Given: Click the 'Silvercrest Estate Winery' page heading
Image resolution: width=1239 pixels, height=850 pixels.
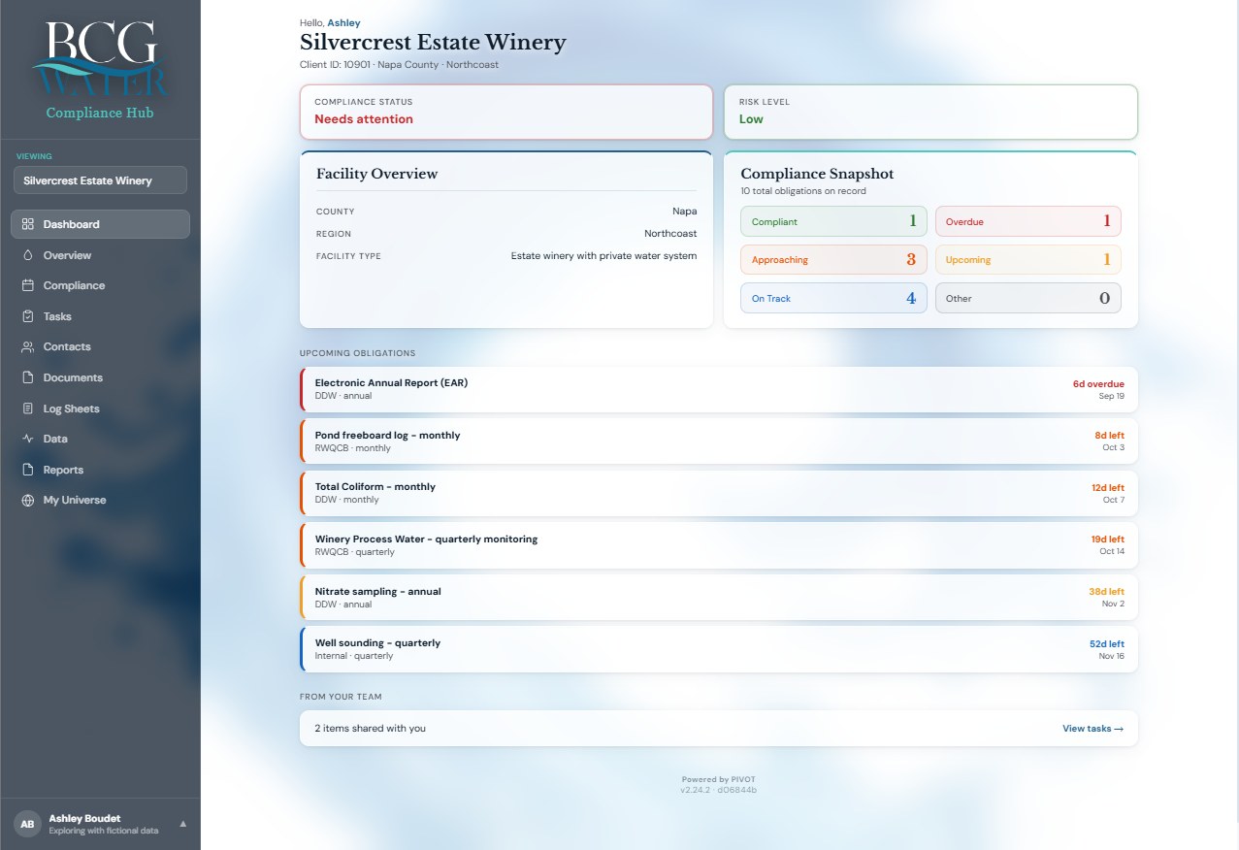Looking at the screenshot, I should coord(433,43).
